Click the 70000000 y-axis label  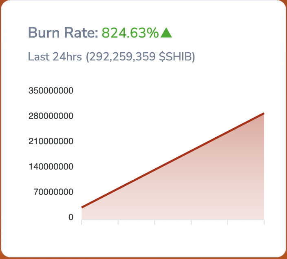53,192
